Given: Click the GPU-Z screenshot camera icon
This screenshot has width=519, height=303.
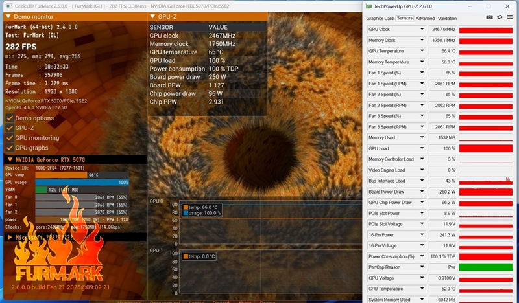Looking at the screenshot, I should [489, 18].
